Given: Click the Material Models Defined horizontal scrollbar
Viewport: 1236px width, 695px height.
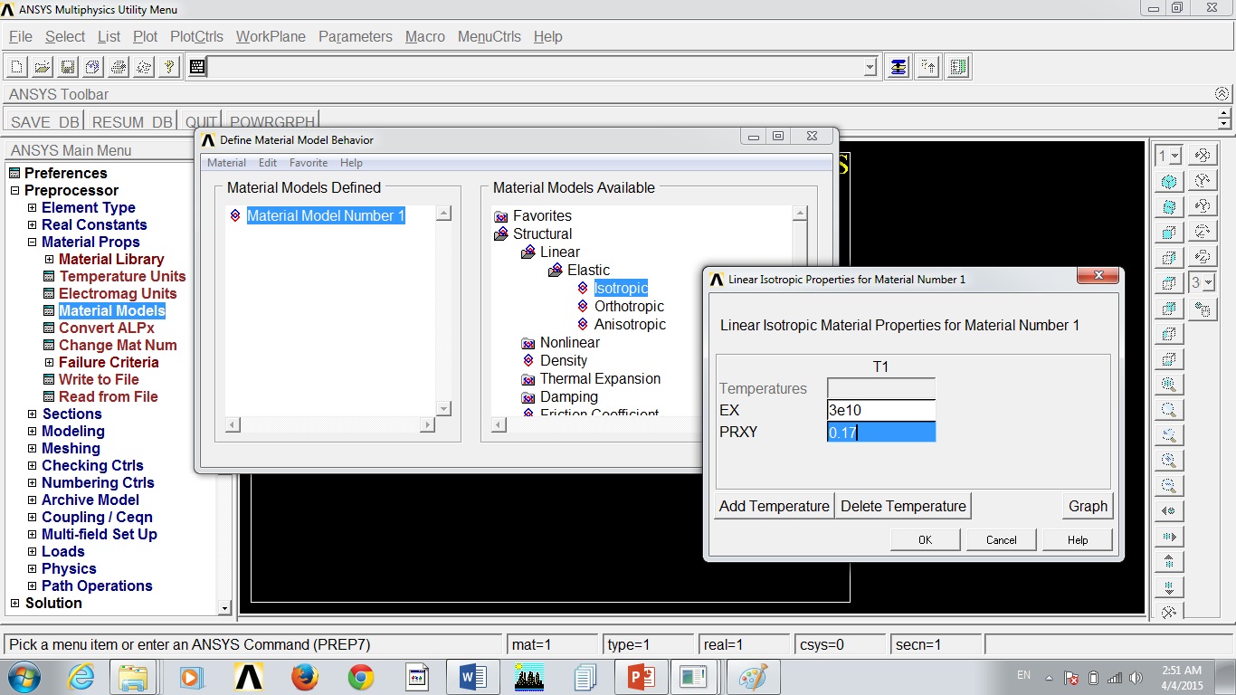Looking at the screenshot, I should click(330, 424).
